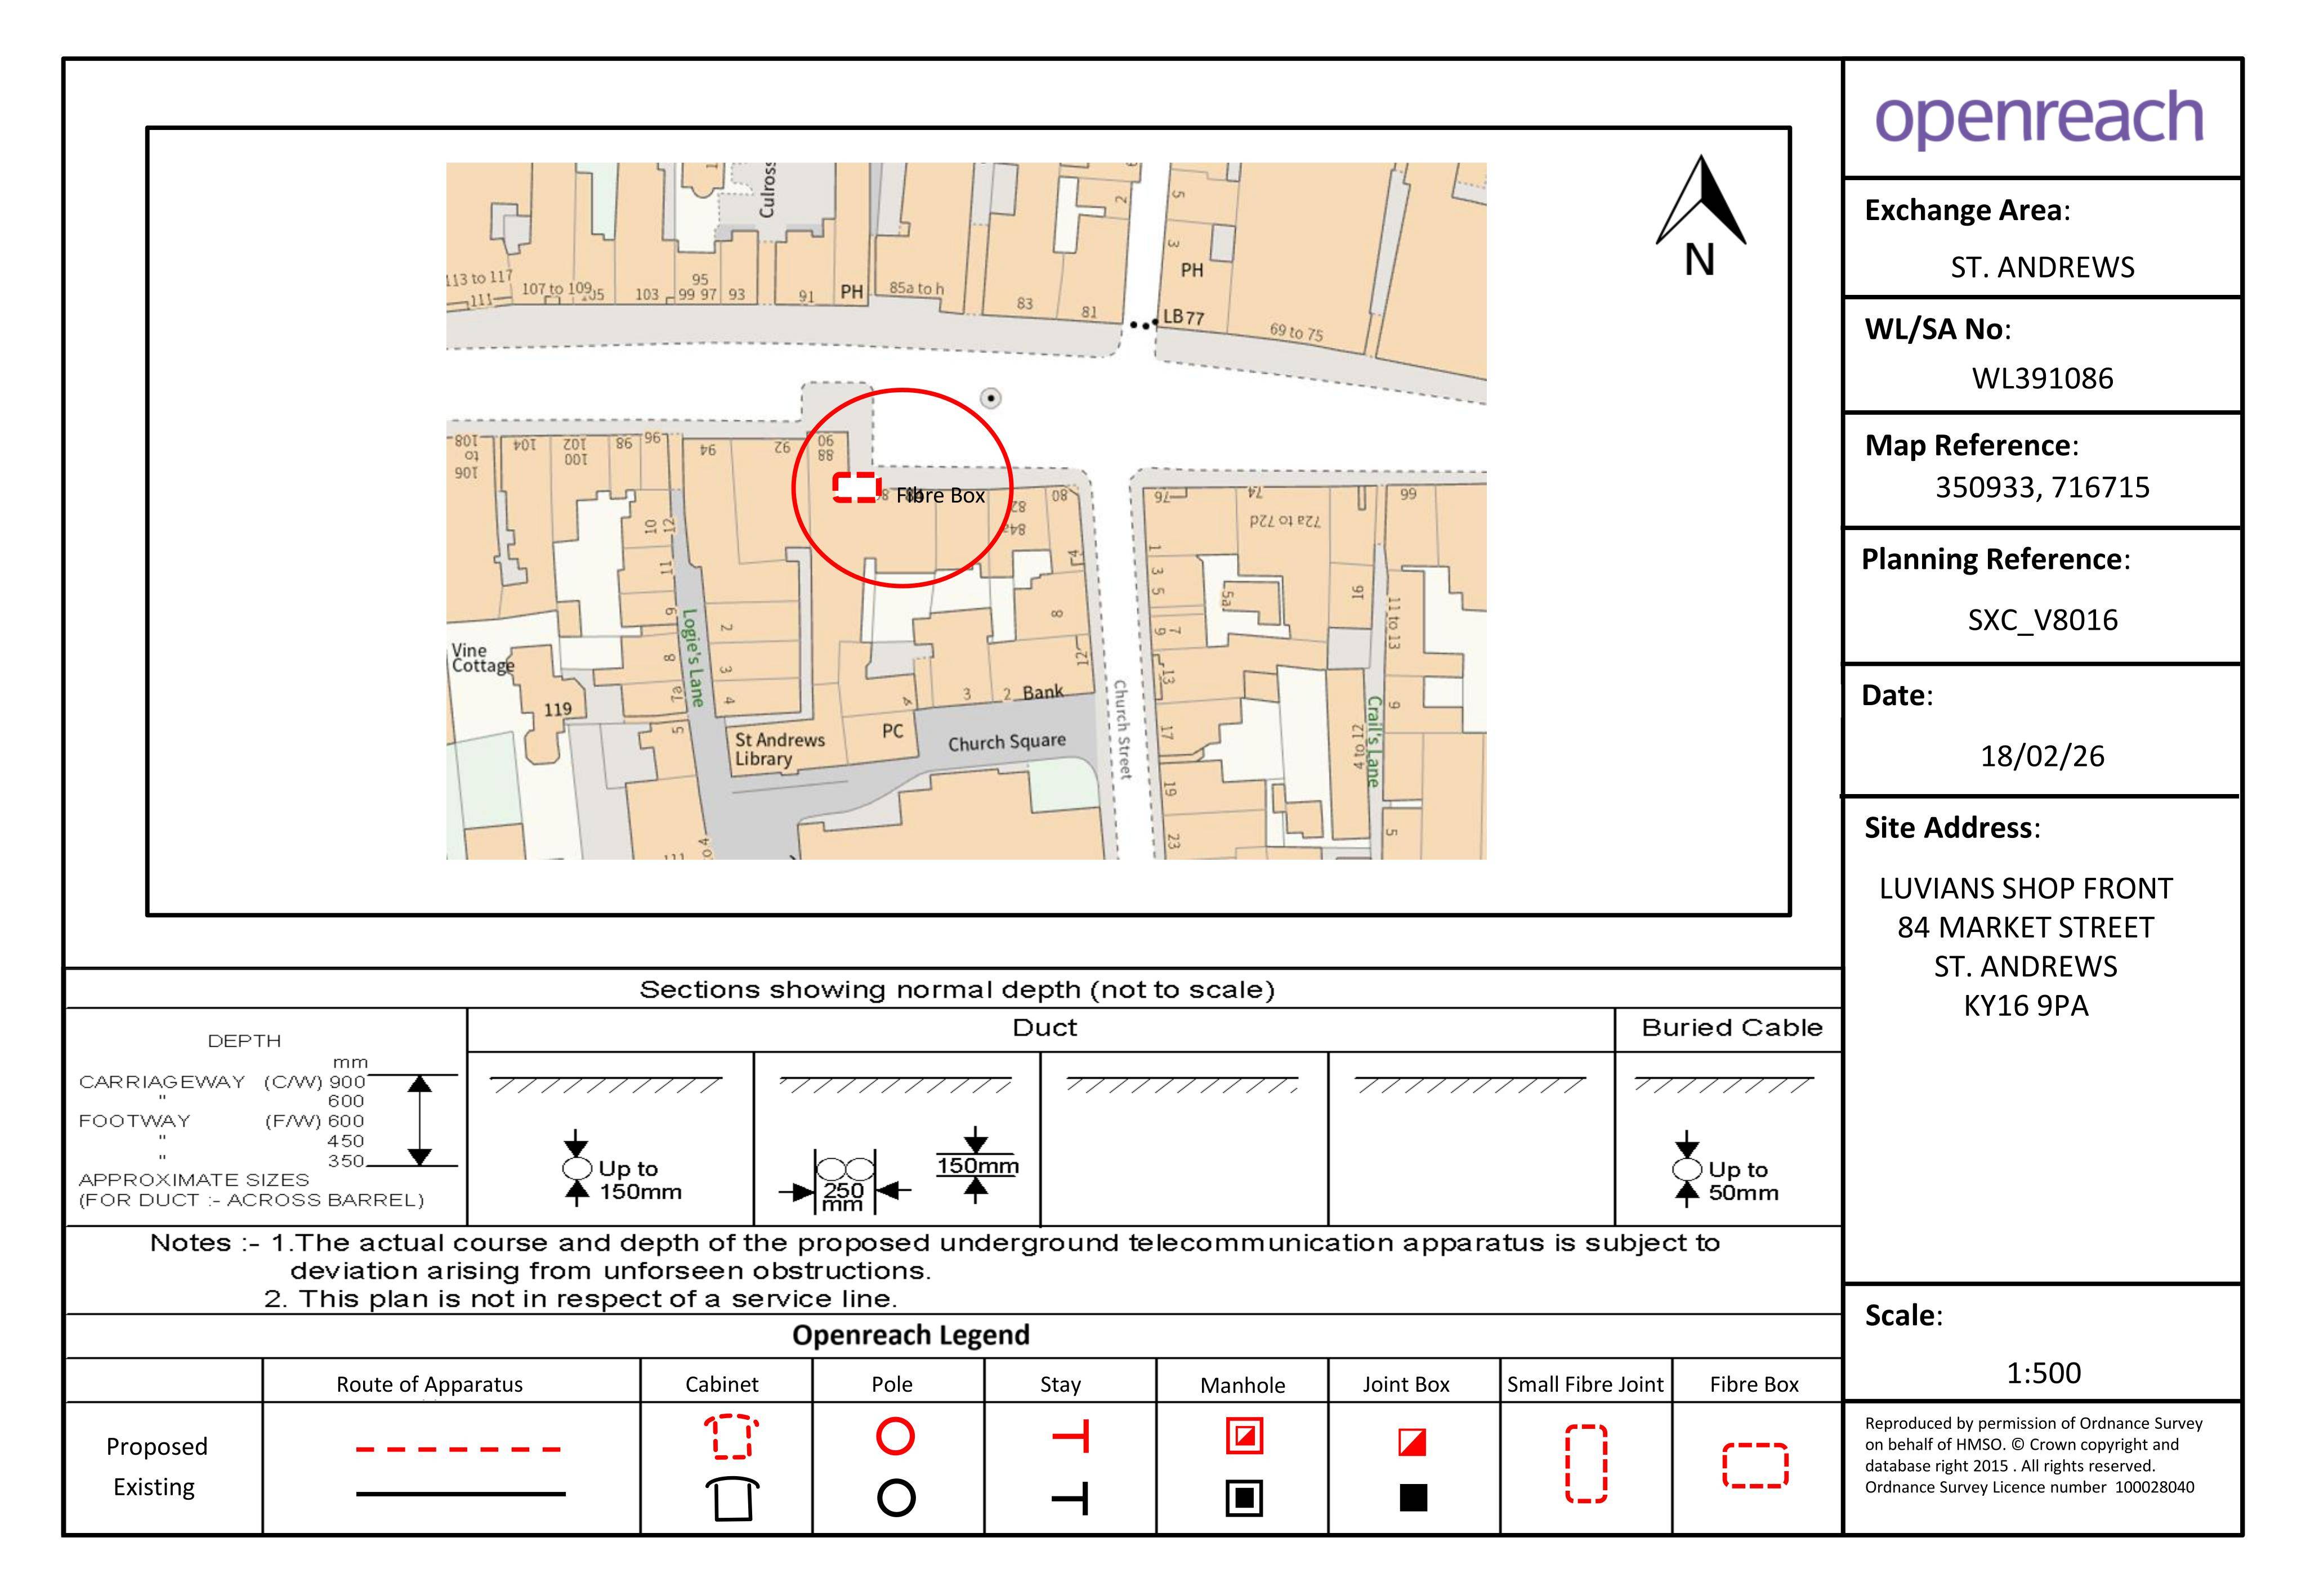Viewport: 2306px width, 1596px height.
Task: Click the scale value 1:500
Action: tap(2043, 1373)
